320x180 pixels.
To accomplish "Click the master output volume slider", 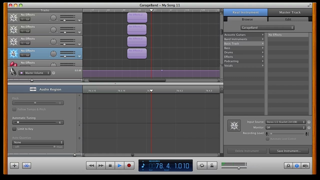I will (234, 168).
